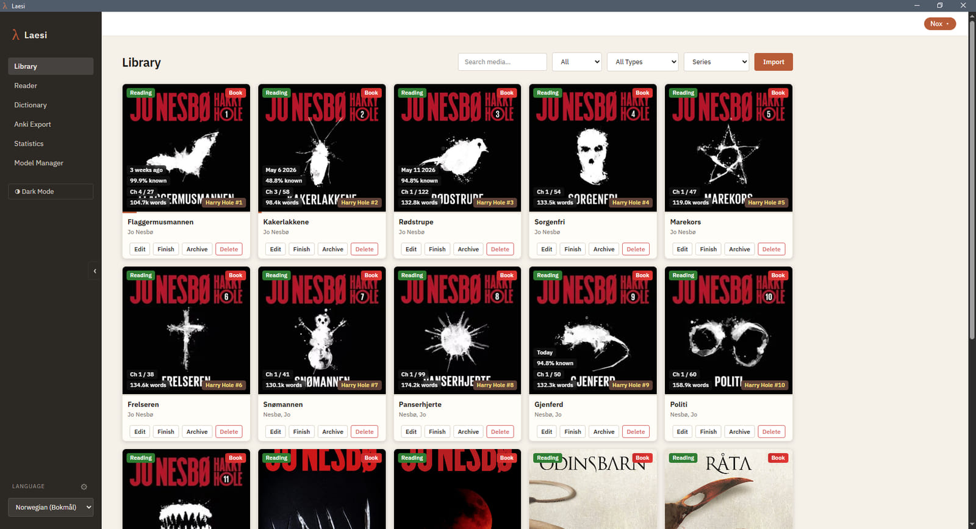Mark Snømannen as finished
This screenshot has width=976, height=529.
[x=301, y=431]
